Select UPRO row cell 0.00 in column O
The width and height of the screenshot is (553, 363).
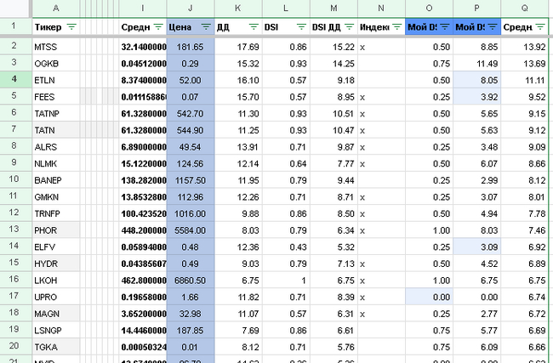[429, 297]
